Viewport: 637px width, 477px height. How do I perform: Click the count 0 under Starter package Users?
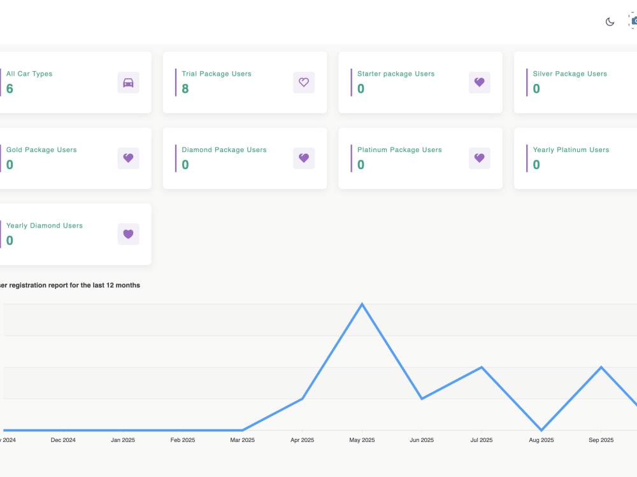click(361, 88)
